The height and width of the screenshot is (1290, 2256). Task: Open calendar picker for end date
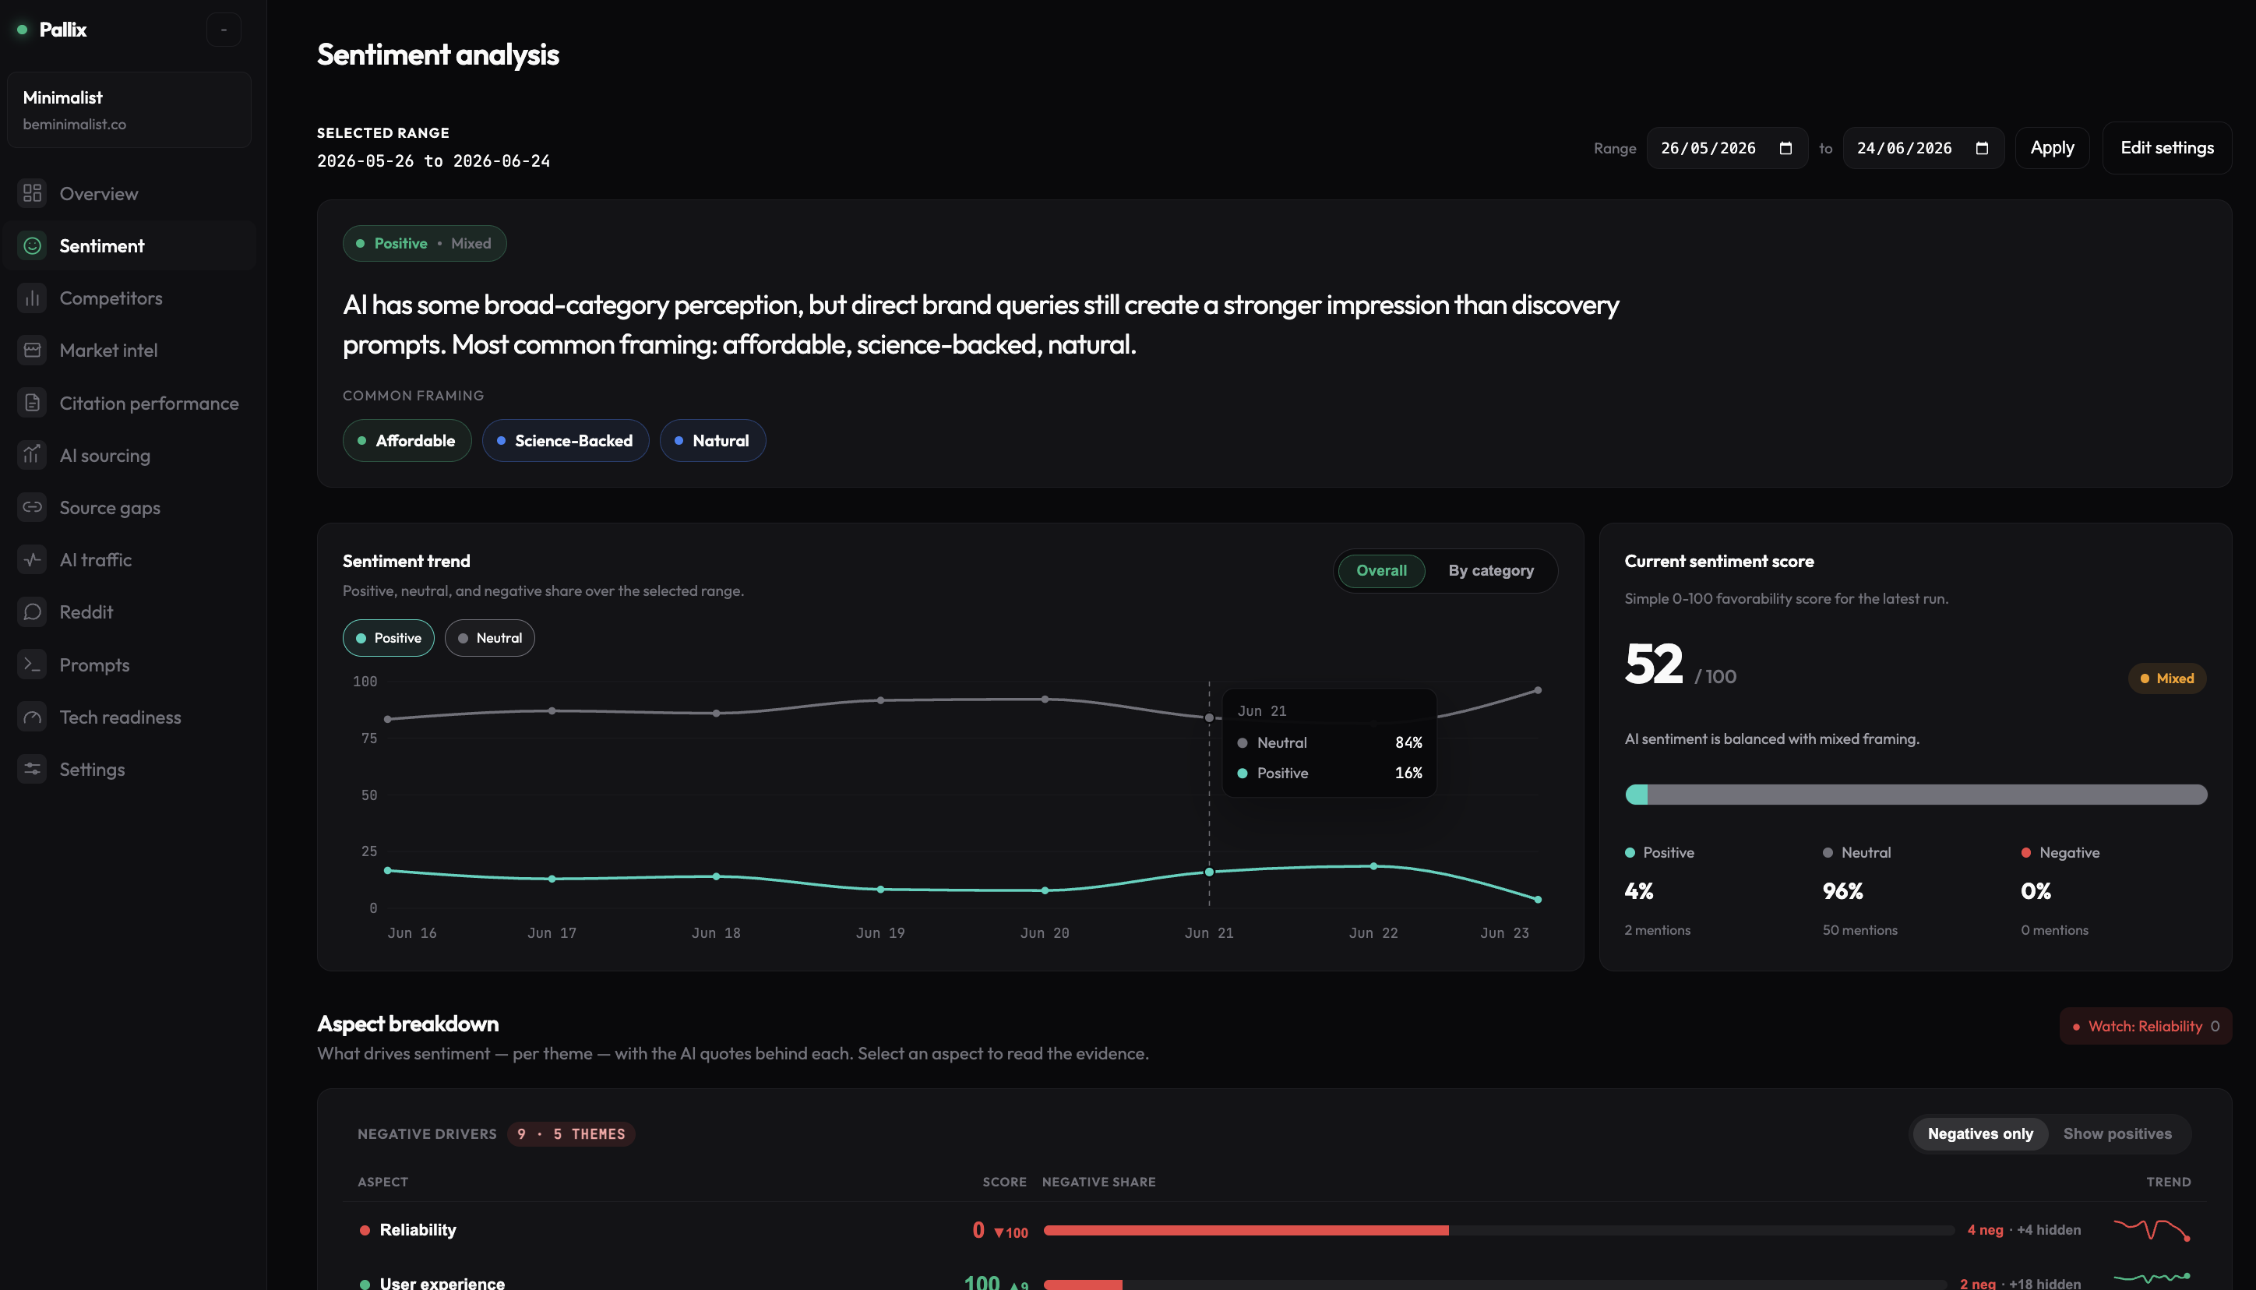1983,148
